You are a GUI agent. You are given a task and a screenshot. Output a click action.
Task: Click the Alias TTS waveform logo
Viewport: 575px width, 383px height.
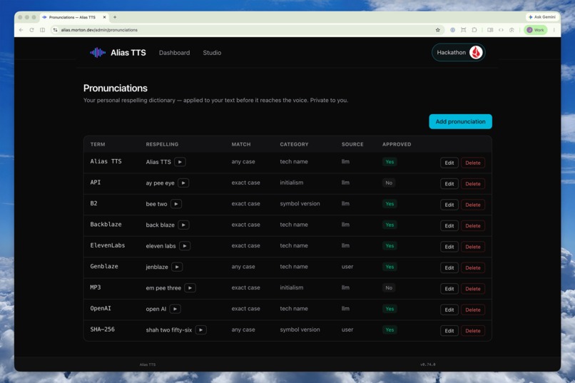(x=98, y=53)
